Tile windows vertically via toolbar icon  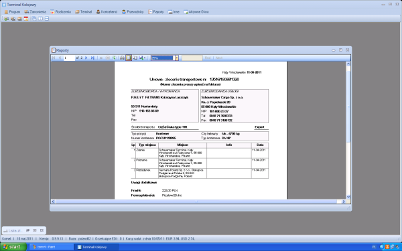tap(40, 19)
